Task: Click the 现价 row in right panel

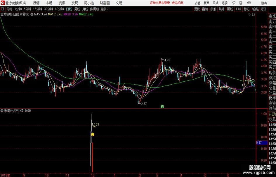Action: tap(272, 73)
